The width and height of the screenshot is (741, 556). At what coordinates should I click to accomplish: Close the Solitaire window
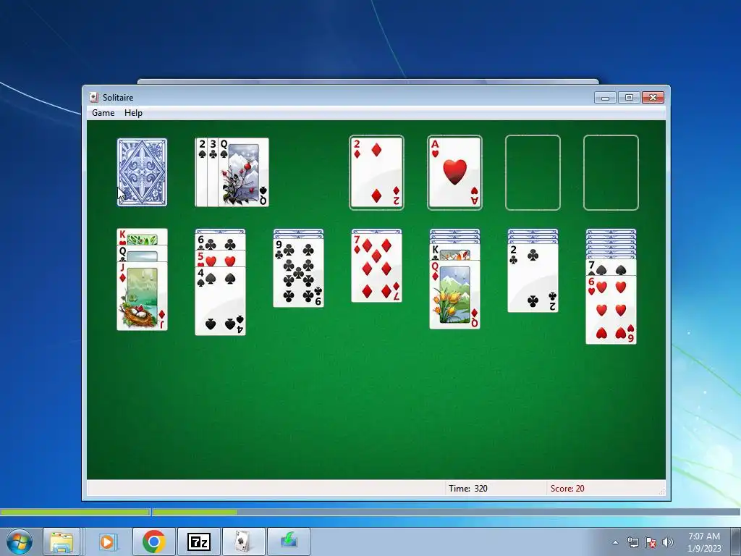tap(653, 98)
